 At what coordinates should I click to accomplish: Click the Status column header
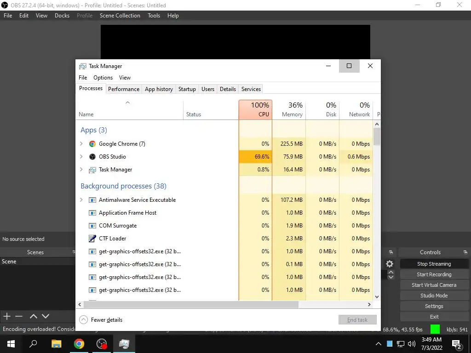click(x=211, y=110)
